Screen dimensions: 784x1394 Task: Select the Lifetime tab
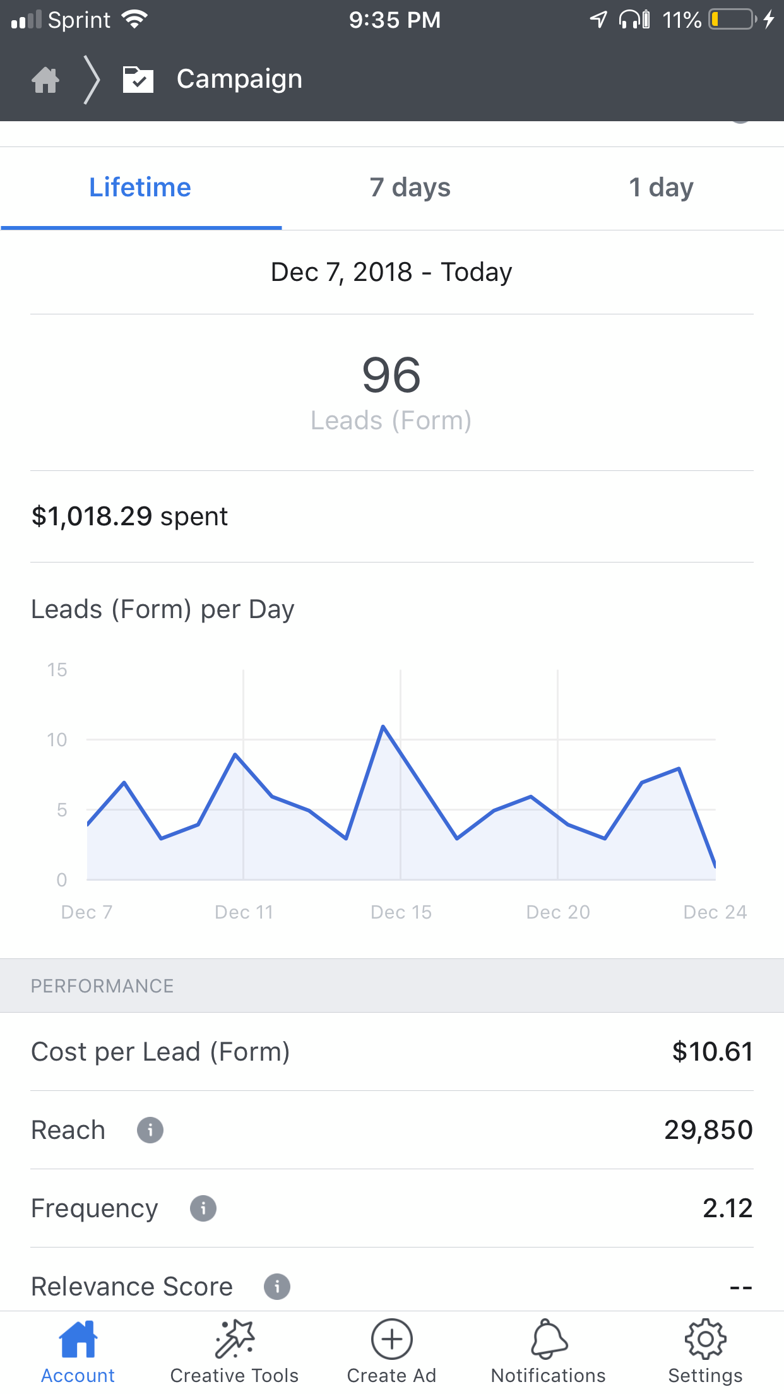click(x=140, y=188)
